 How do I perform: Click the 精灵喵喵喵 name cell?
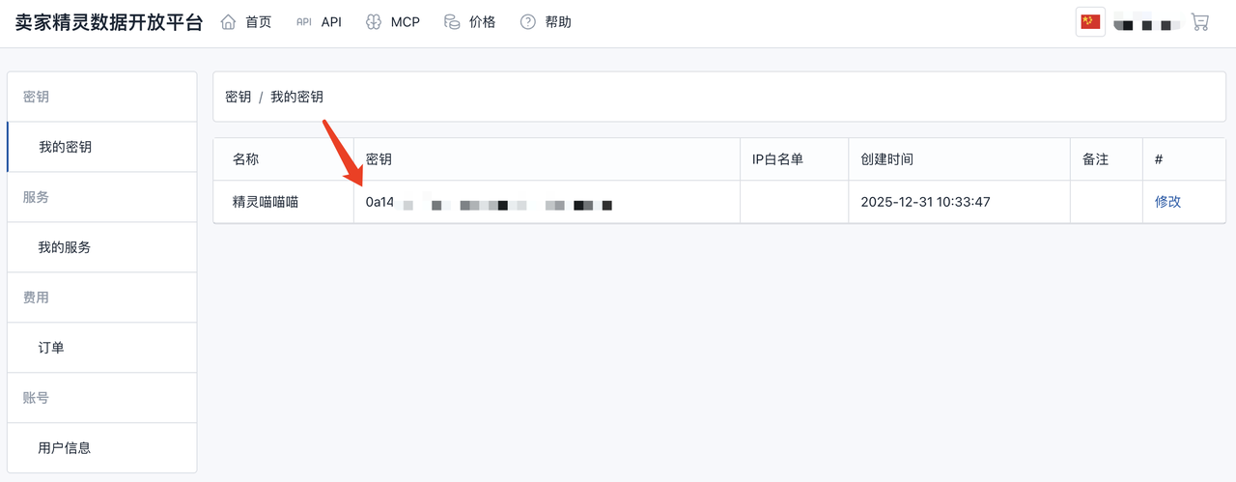click(x=266, y=203)
